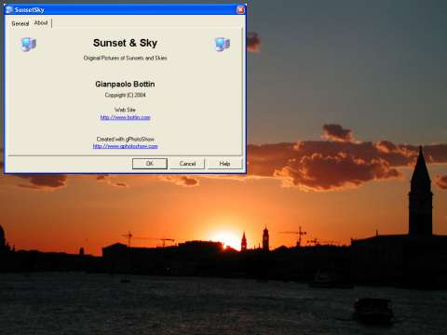The width and height of the screenshot is (447, 335).
Task: Close the SunsetSky dialog window
Action: tap(240, 10)
